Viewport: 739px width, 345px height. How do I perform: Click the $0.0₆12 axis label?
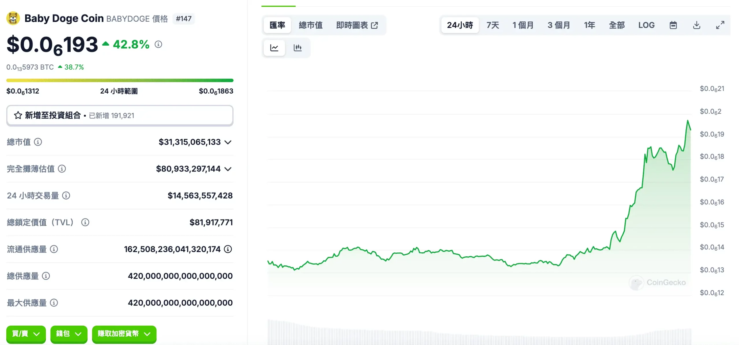click(712, 293)
